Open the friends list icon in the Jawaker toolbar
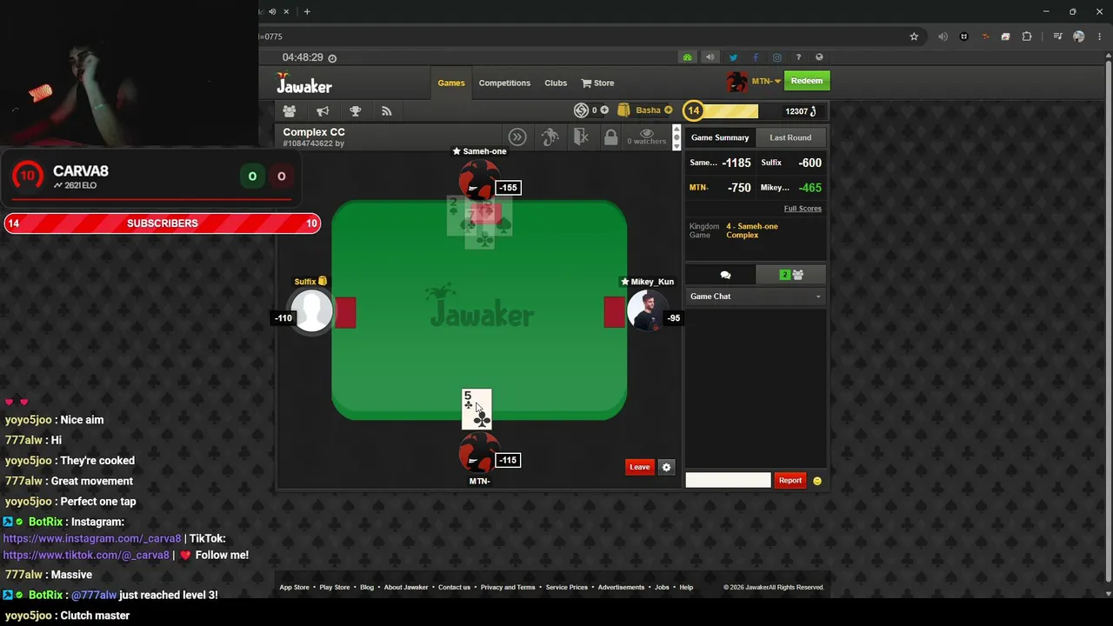Screen dimensions: 1113x626 pyautogui.click(x=290, y=111)
